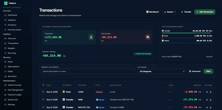Click the Transfer category progress bar
This screenshot has height=110, width=222.
tap(187, 33)
